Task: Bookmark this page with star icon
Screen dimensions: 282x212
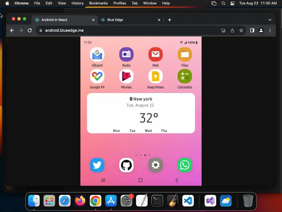Action: click(241, 30)
